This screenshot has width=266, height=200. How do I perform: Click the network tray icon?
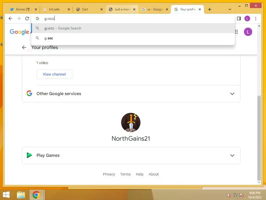[235, 195]
